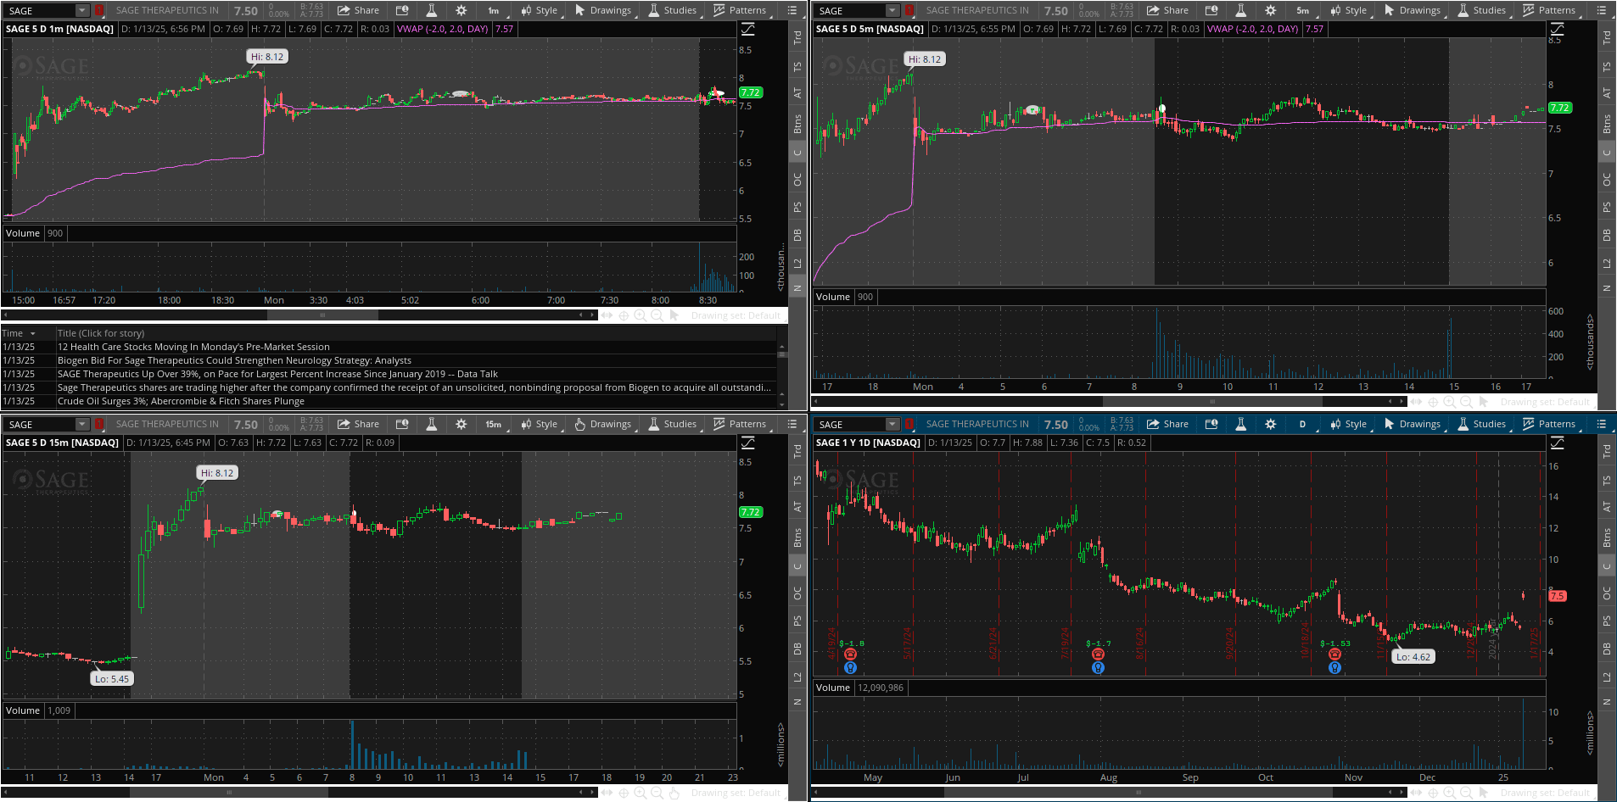Open the '12 Health Care Stocks Moving' news story
Viewport: 1617px width, 802px height.
pos(193,347)
